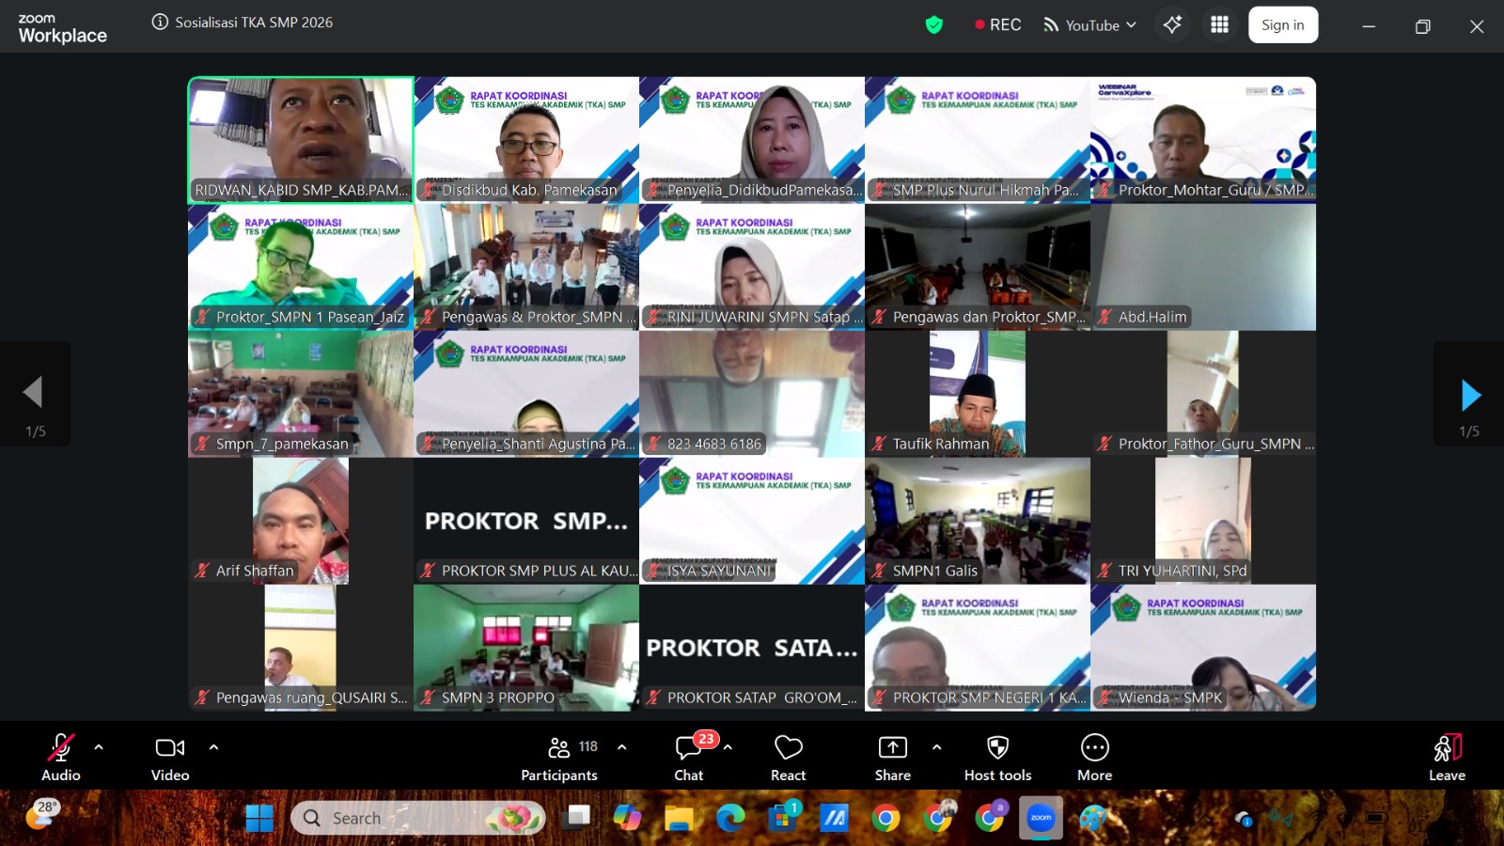Select PROKTOR SATAP GRO'OM tile
The height and width of the screenshot is (846, 1504).
coord(752,648)
